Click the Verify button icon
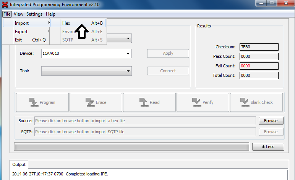 (197, 102)
